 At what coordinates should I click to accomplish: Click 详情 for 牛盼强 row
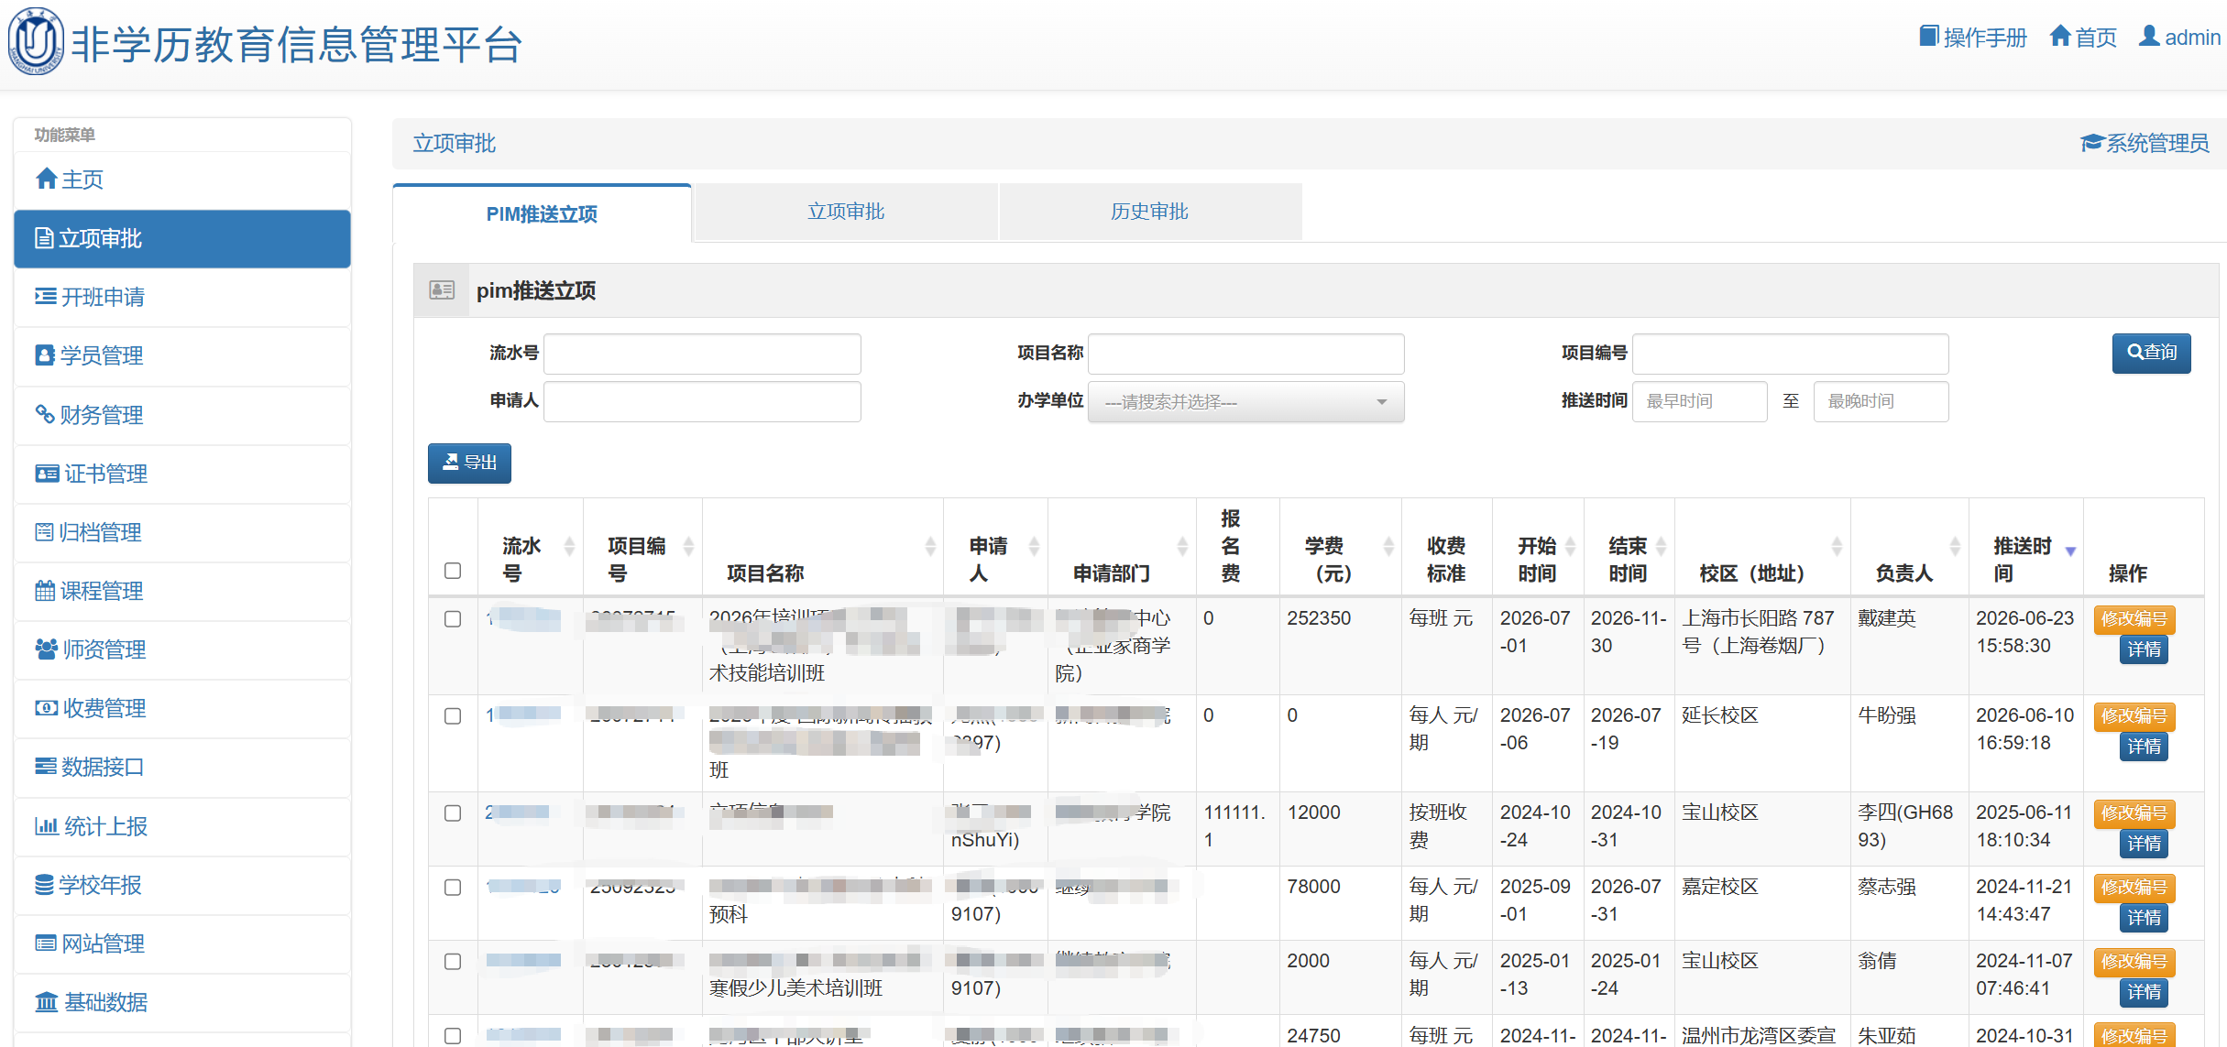point(2144,747)
